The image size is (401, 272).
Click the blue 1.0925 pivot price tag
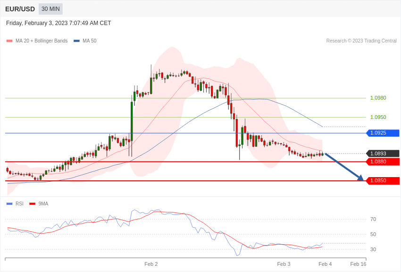[x=383, y=133]
